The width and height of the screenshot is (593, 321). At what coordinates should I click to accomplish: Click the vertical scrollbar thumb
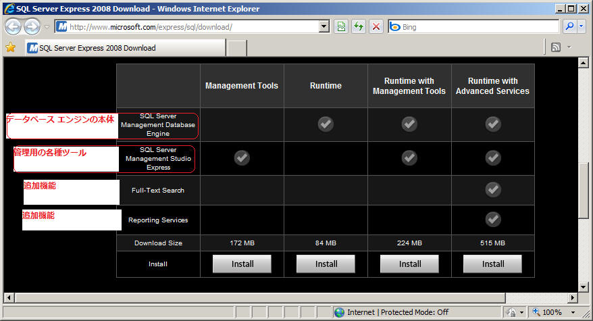pos(583,191)
